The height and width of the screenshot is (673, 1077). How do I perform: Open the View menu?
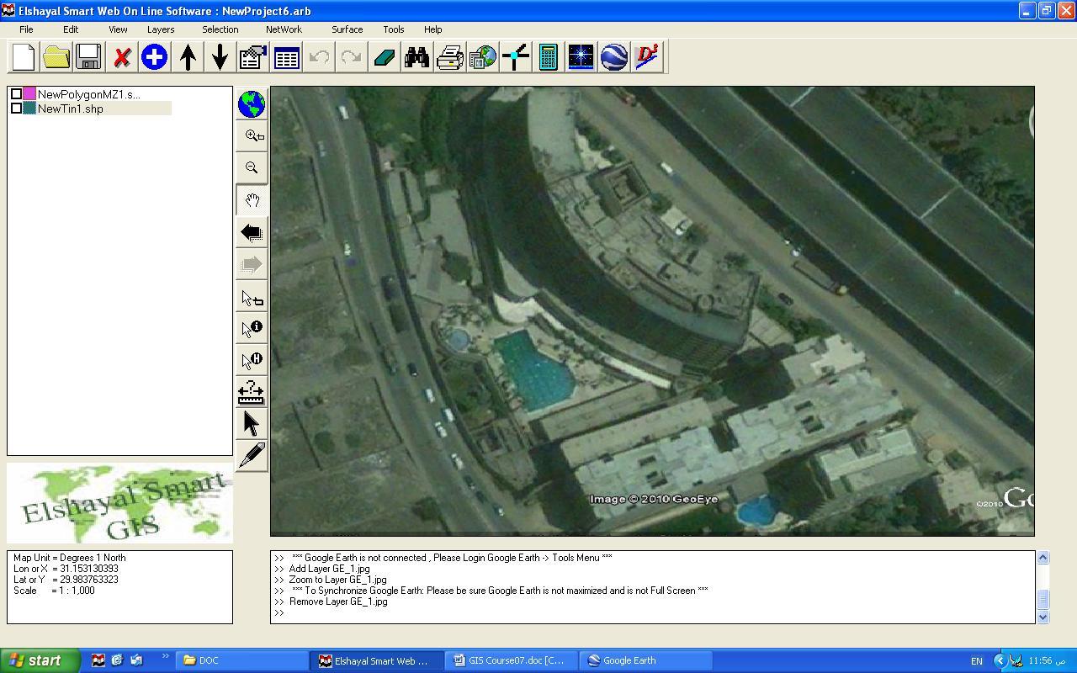point(118,29)
